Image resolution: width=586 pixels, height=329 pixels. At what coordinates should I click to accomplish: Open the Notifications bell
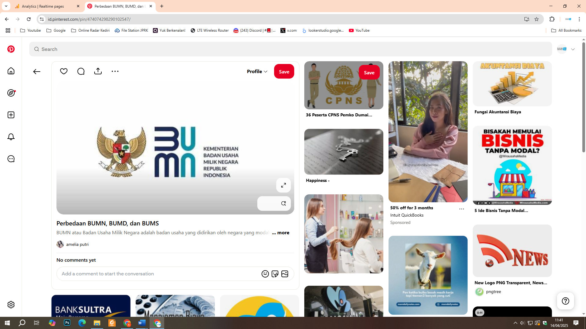click(x=11, y=137)
